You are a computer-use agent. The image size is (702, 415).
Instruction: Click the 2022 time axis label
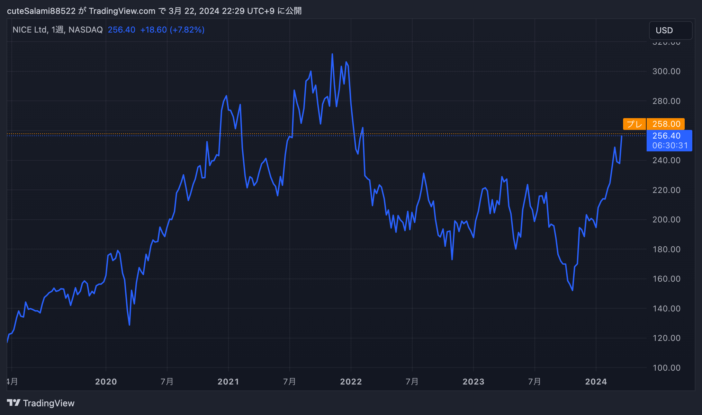point(351,382)
